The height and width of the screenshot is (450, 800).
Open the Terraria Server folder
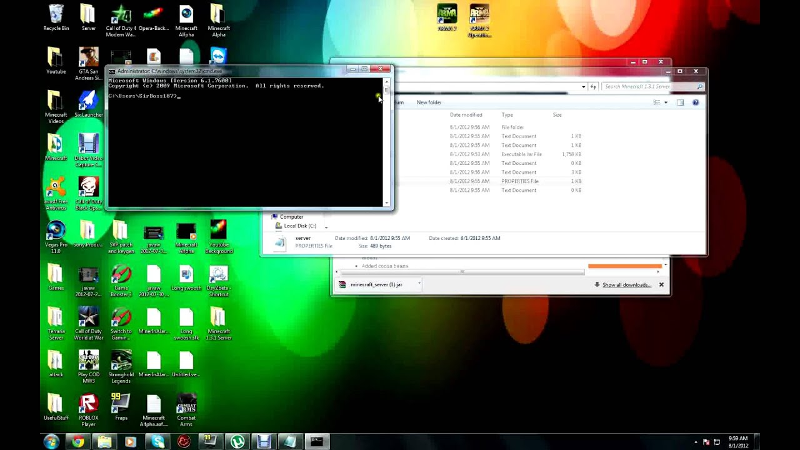click(x=56, y=324)
